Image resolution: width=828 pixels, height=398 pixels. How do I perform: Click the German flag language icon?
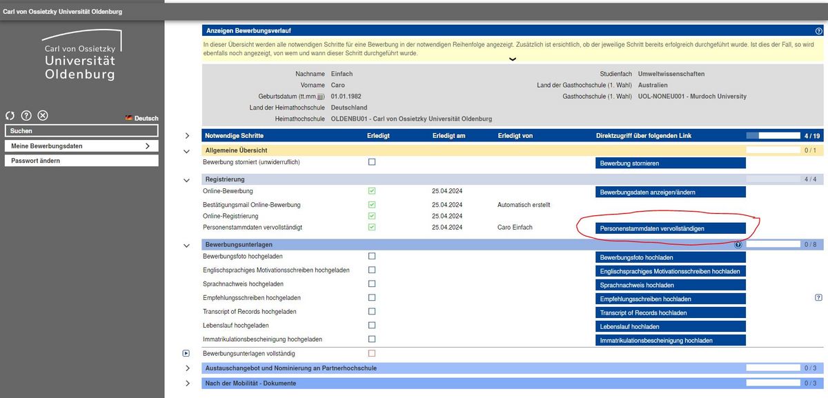pos(128,118)
